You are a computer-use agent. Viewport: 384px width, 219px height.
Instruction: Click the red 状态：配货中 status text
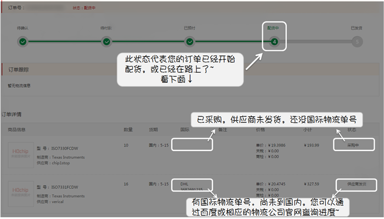(84, 8)
